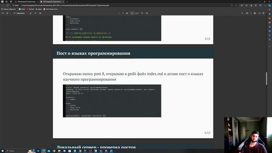272x153 pixels.
Task: Open PDF viewer settings gear
Action: tap(263, 13)
